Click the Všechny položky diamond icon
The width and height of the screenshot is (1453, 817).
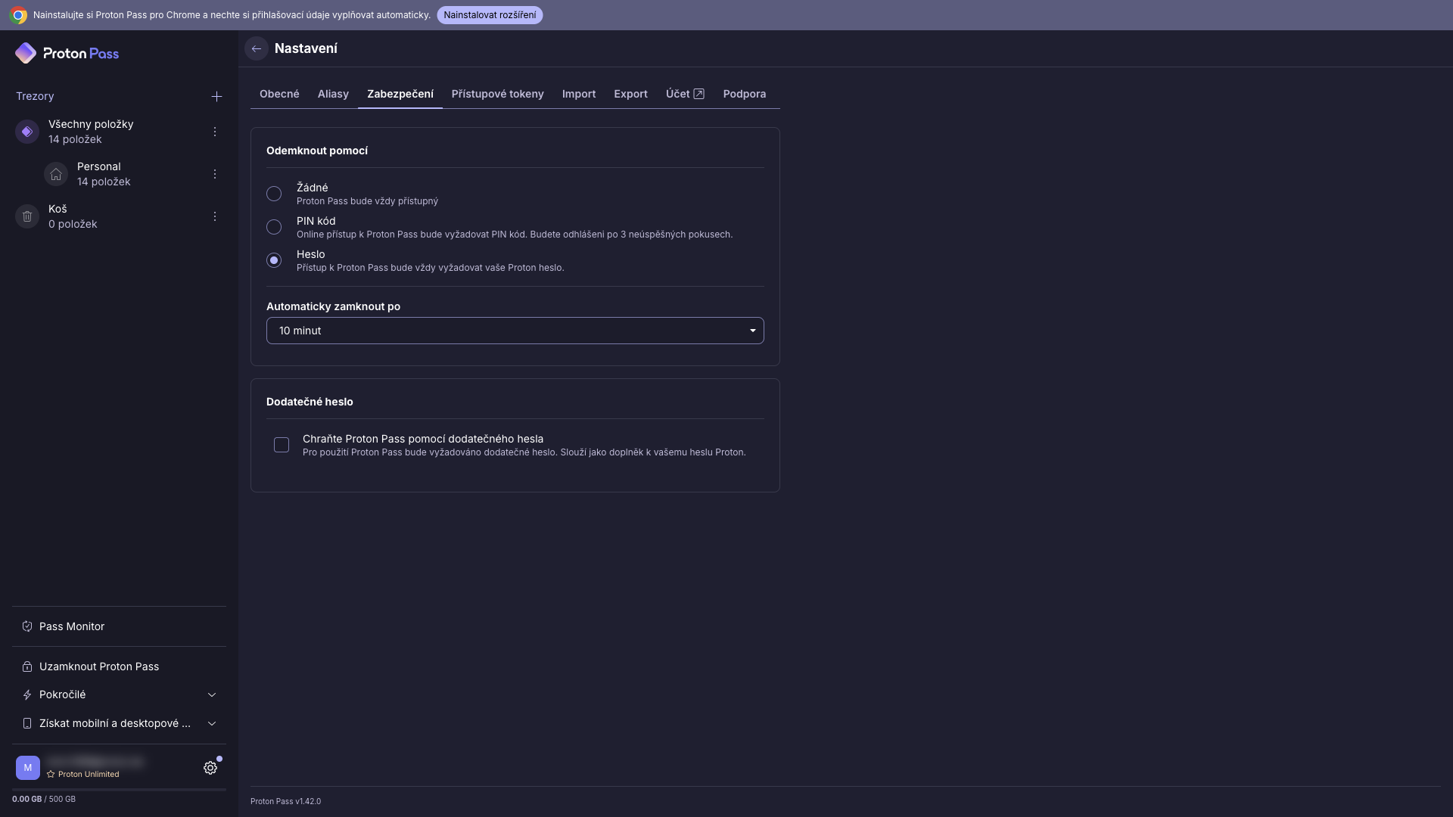[x=27, y=132]
